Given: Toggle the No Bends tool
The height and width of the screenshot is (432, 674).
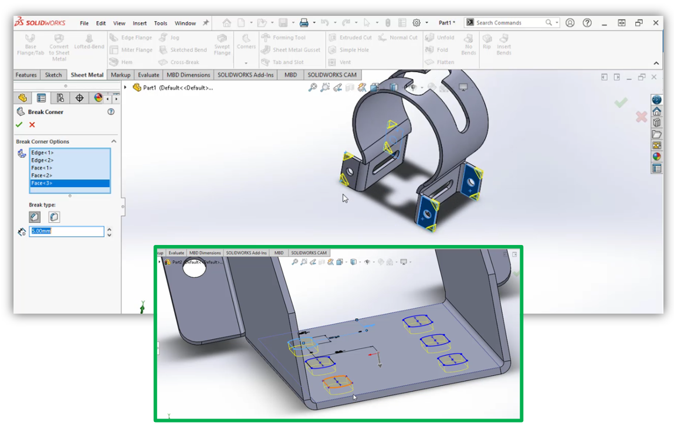Looking at the screenshot, I should point(469,45).
